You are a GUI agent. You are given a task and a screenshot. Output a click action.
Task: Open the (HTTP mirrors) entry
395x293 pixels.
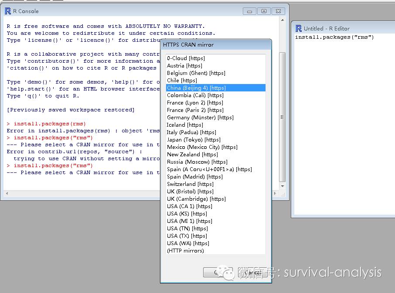[x=216, y=251]
